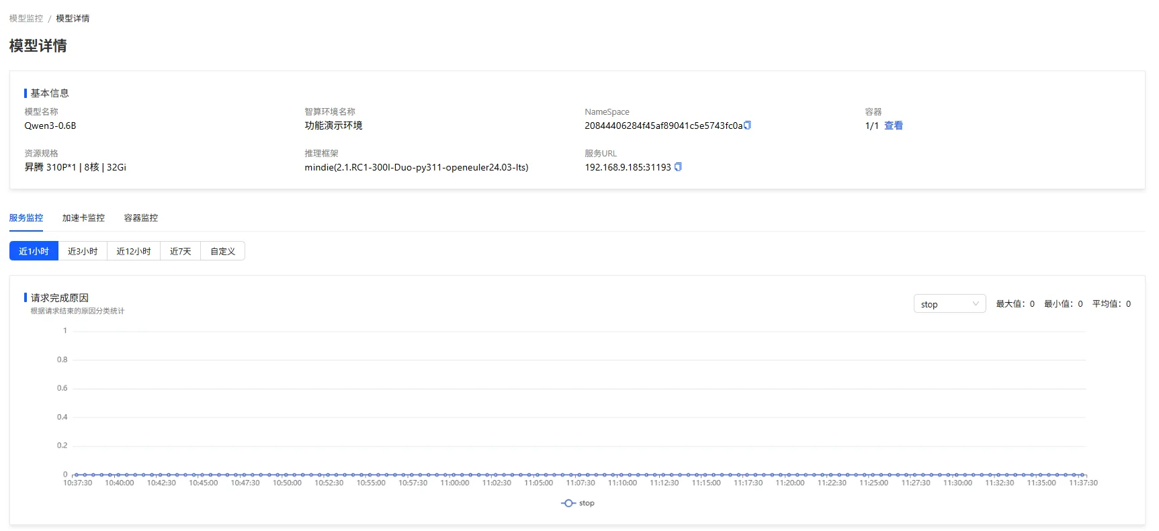Click the 模型详情 breadcrumb item
1159x531 pixels.
click(73, 18)
